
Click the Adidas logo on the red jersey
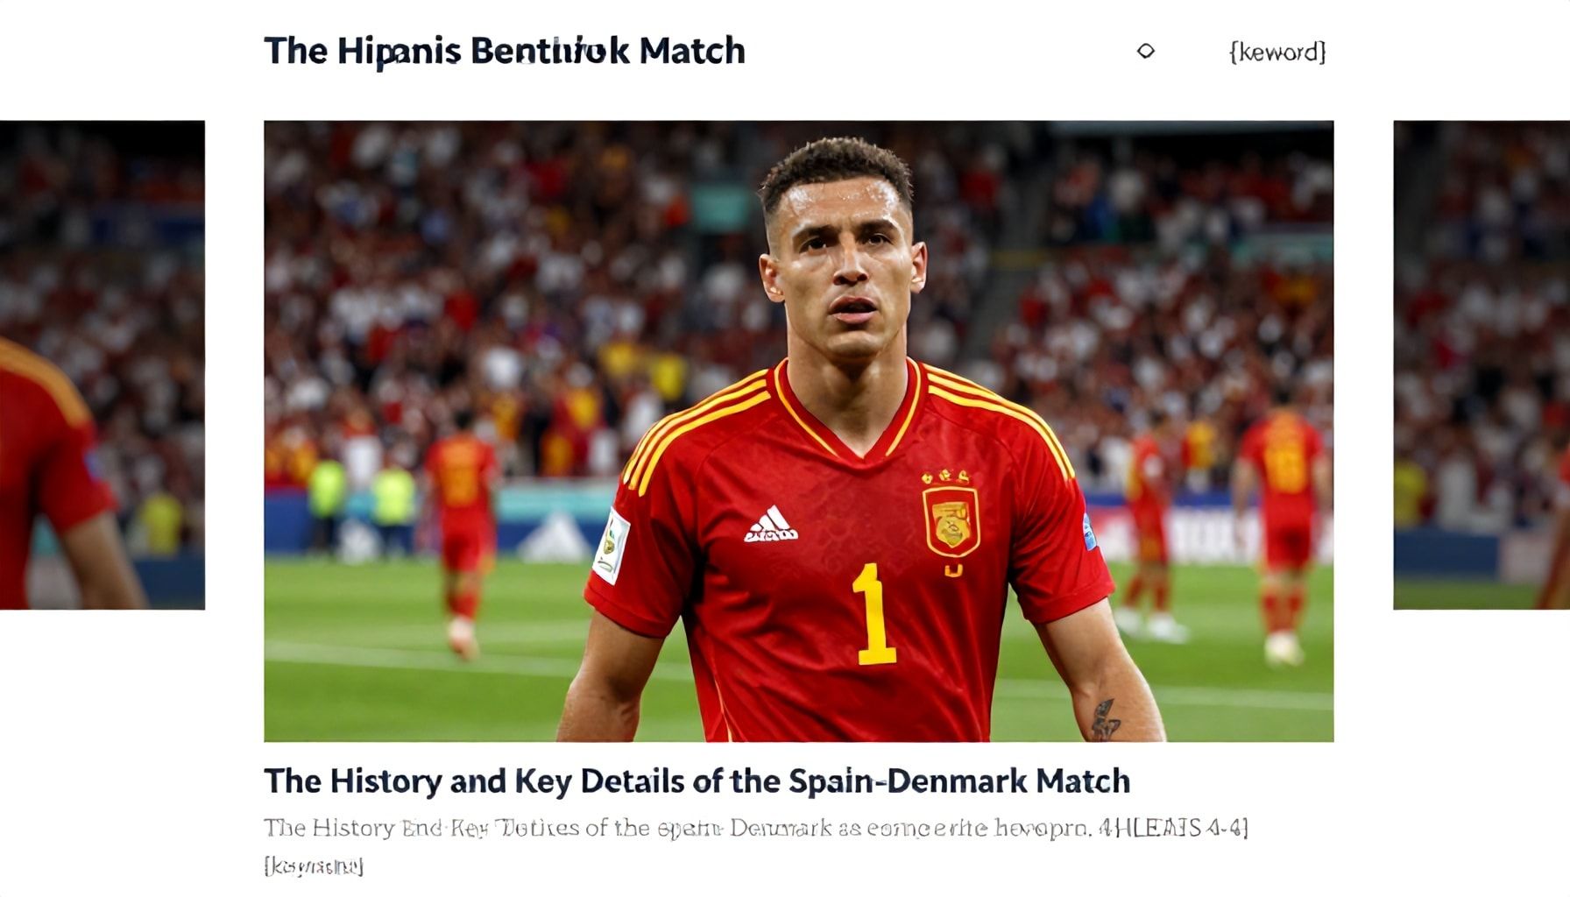[771, 525]
